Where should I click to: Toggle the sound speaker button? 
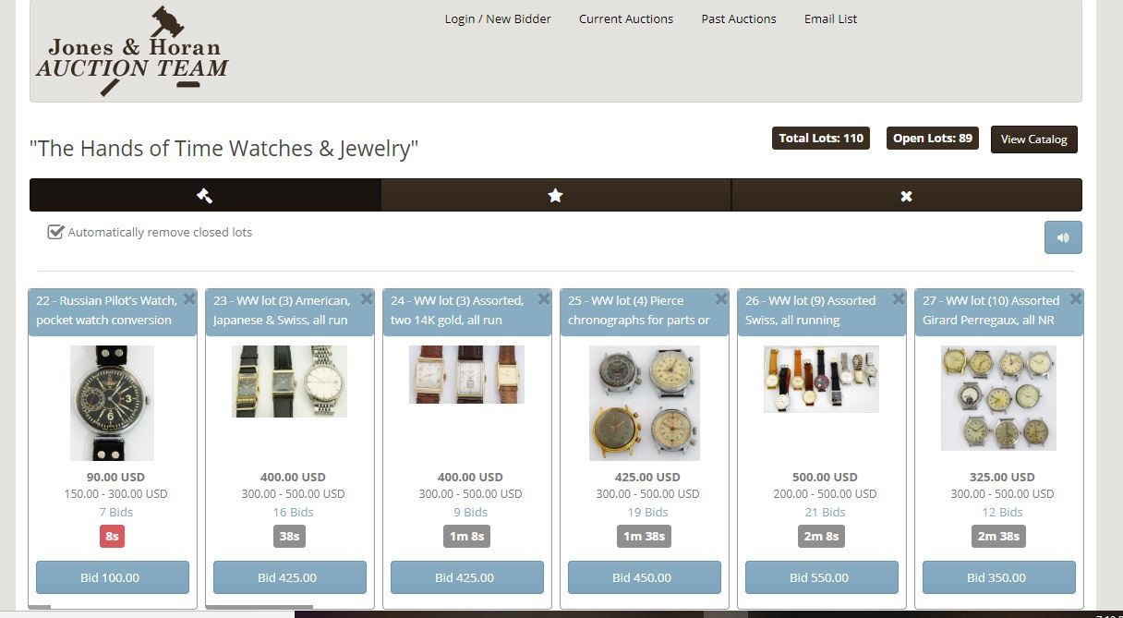pos(1063,237)
